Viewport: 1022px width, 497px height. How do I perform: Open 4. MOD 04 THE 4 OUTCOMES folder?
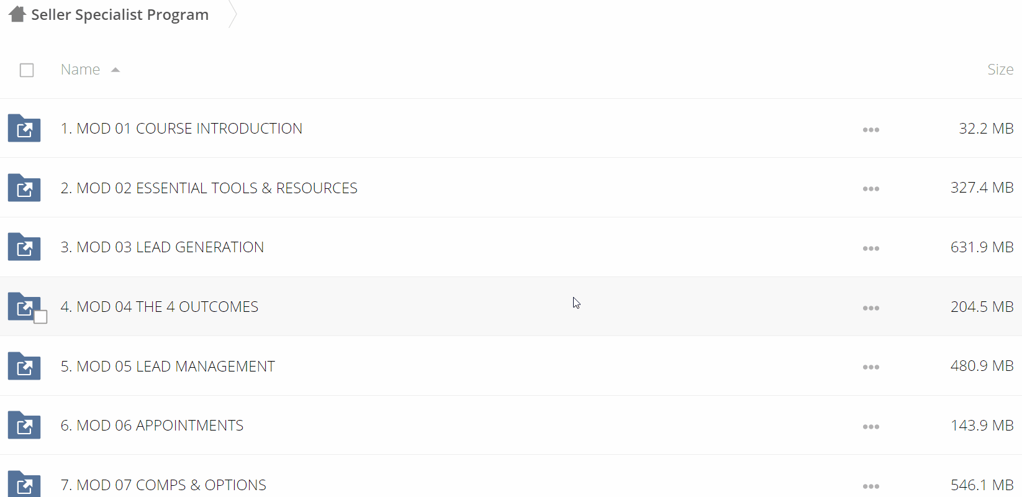tap(160, 306)
